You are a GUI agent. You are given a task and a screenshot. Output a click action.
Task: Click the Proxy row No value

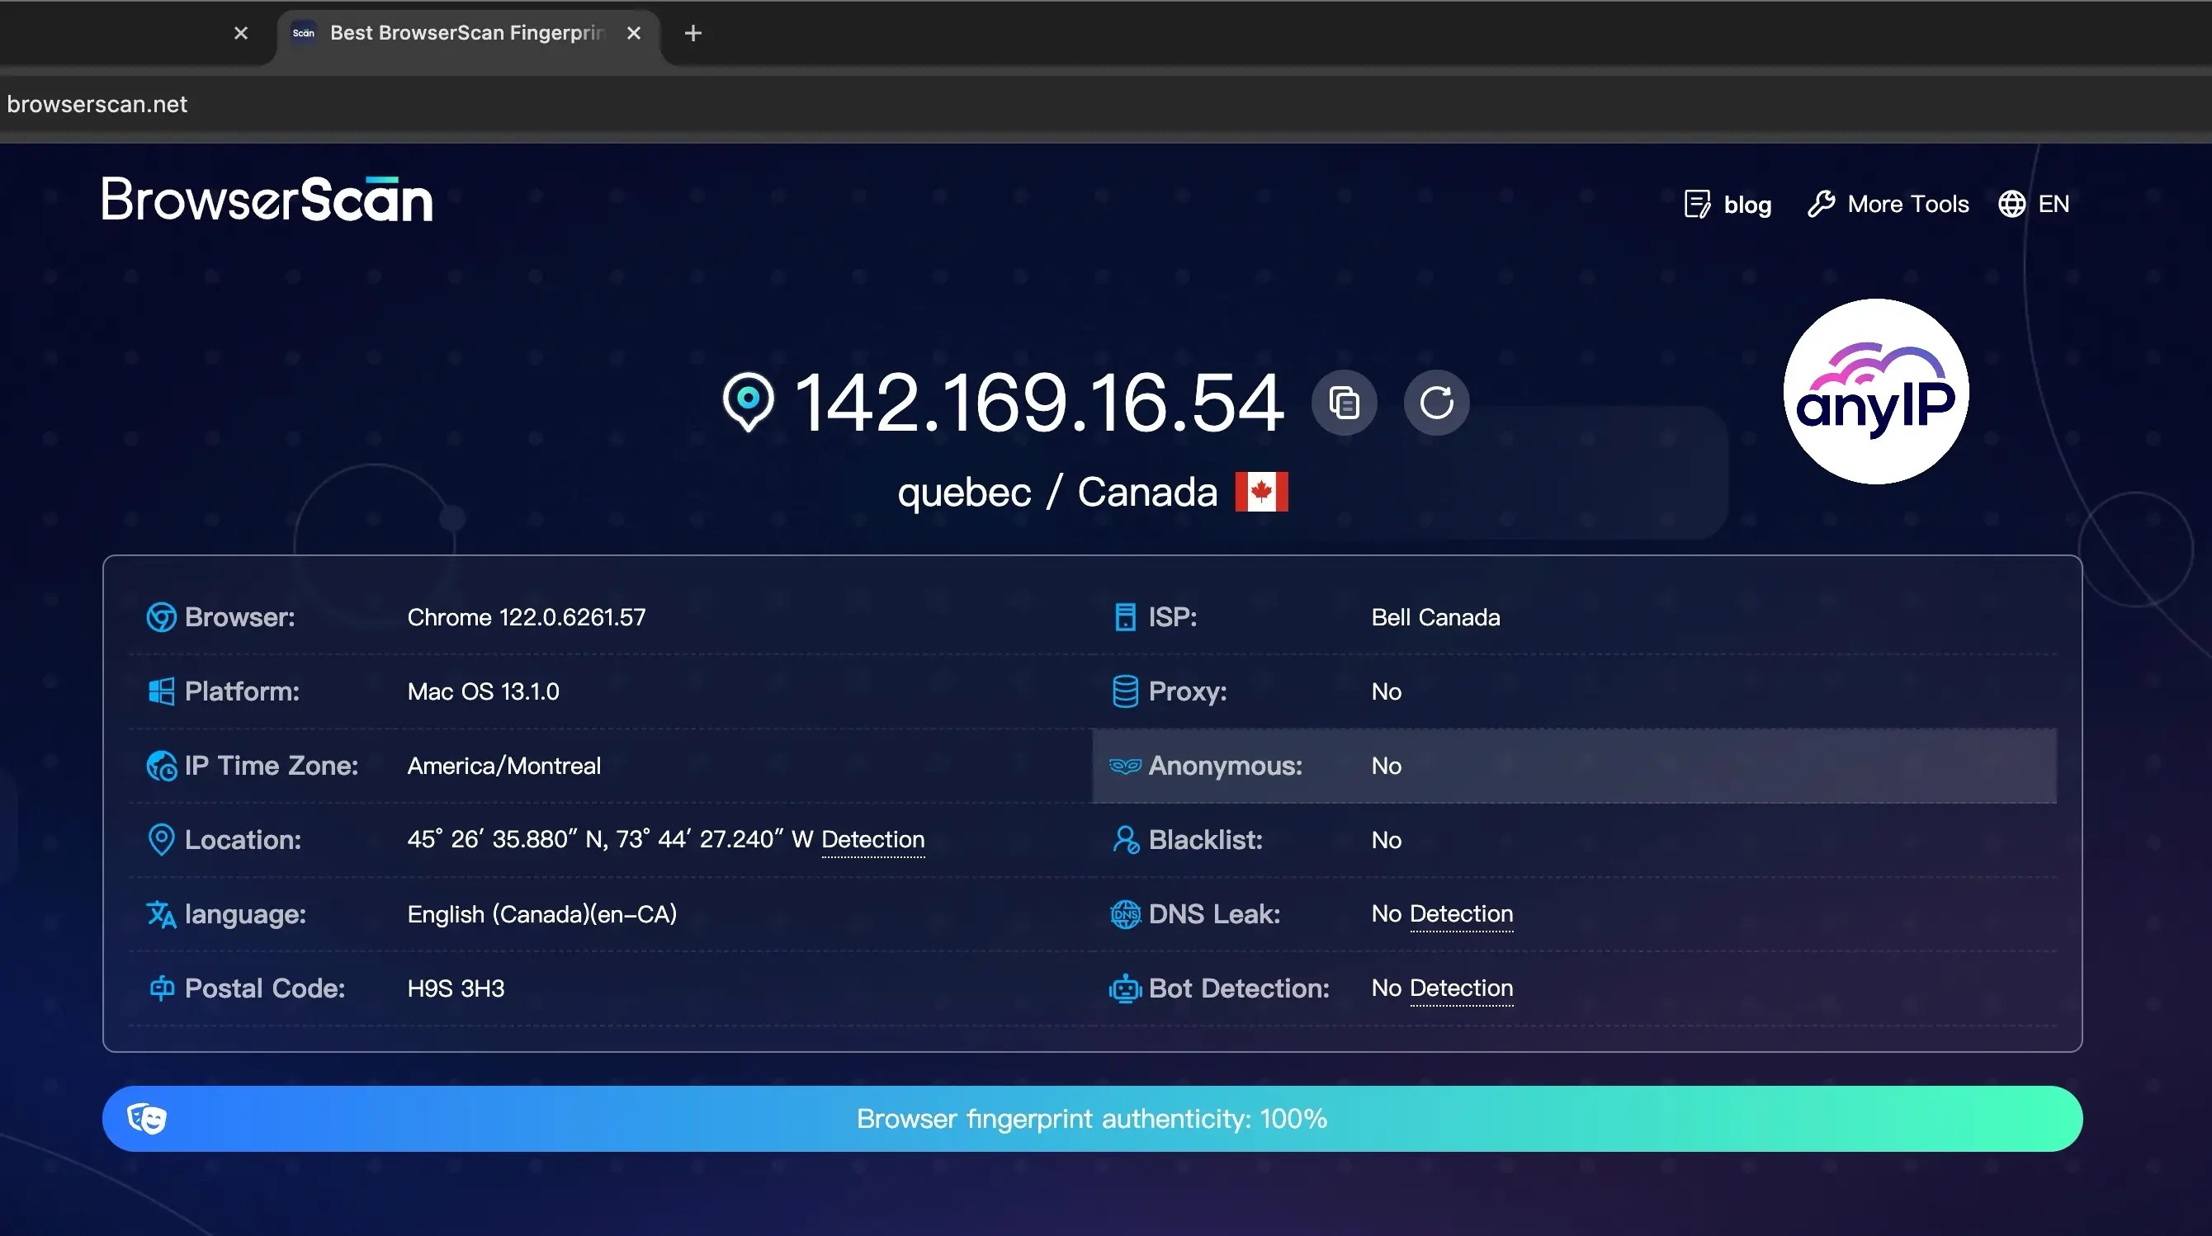(x=1387, y=691)
